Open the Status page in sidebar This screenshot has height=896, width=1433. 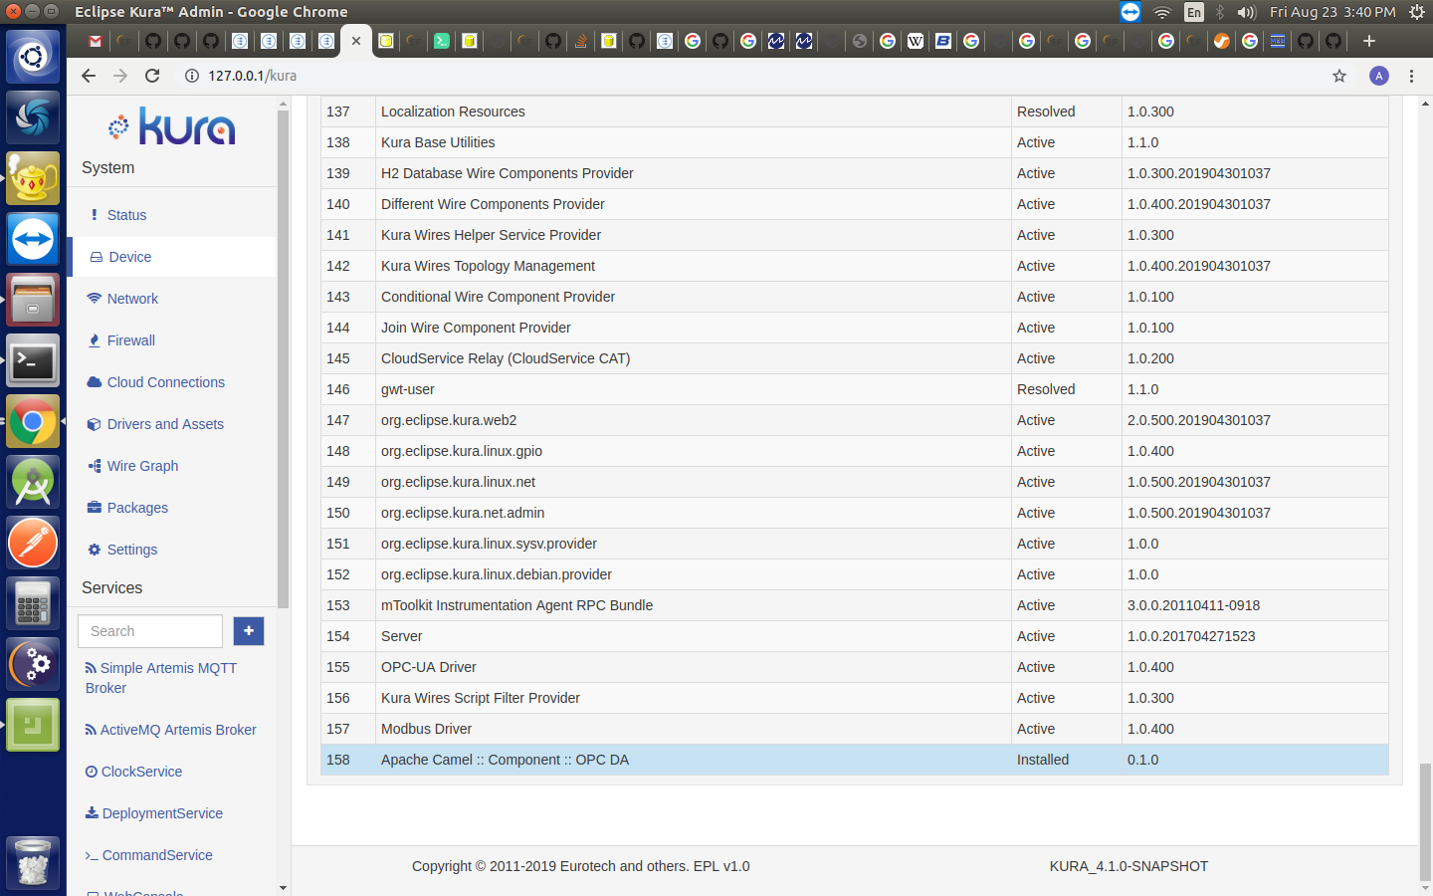pos(126,215)
